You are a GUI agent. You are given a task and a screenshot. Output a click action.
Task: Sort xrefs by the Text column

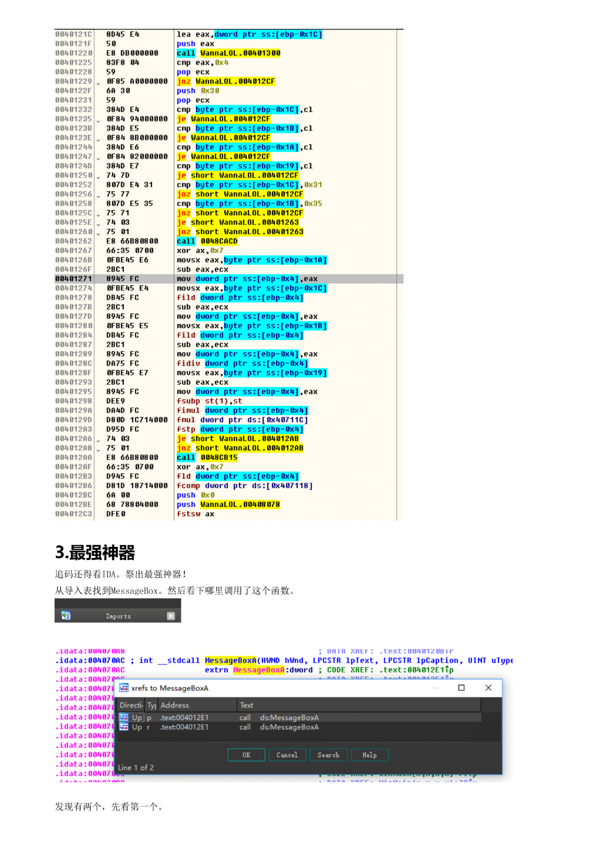pos(359,705)
